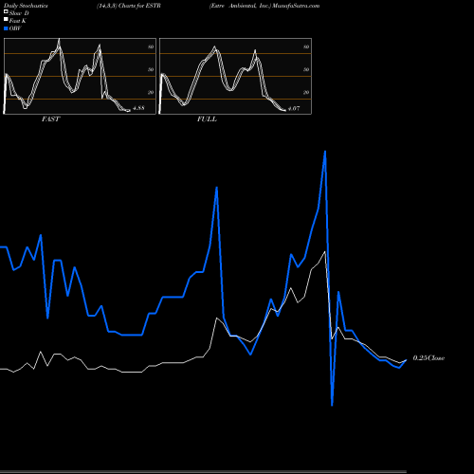Click the 50 level label in FULL chart
This screenshot has width=474, height=474.
306,69
